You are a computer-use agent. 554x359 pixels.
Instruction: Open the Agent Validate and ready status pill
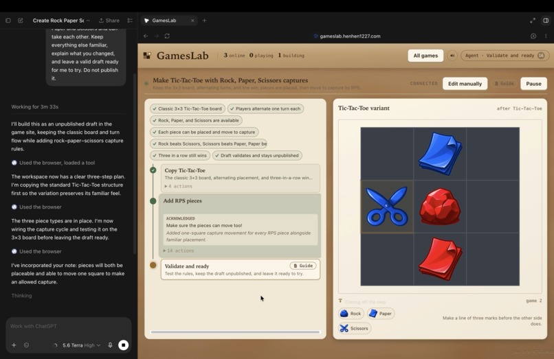[x=505, y=56]
